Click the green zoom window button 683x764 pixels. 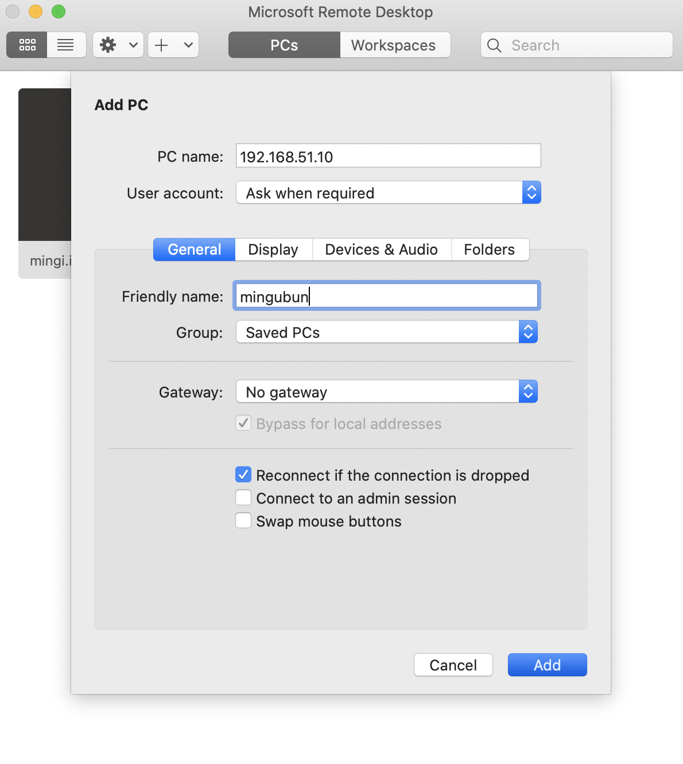[59, 11]
